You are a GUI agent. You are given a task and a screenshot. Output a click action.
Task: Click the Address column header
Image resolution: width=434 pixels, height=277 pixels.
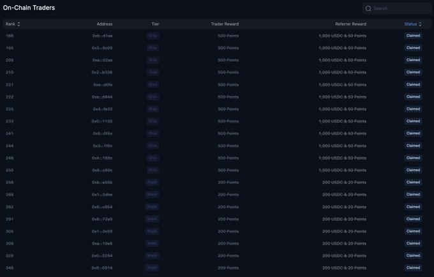[x=104, y=24]
